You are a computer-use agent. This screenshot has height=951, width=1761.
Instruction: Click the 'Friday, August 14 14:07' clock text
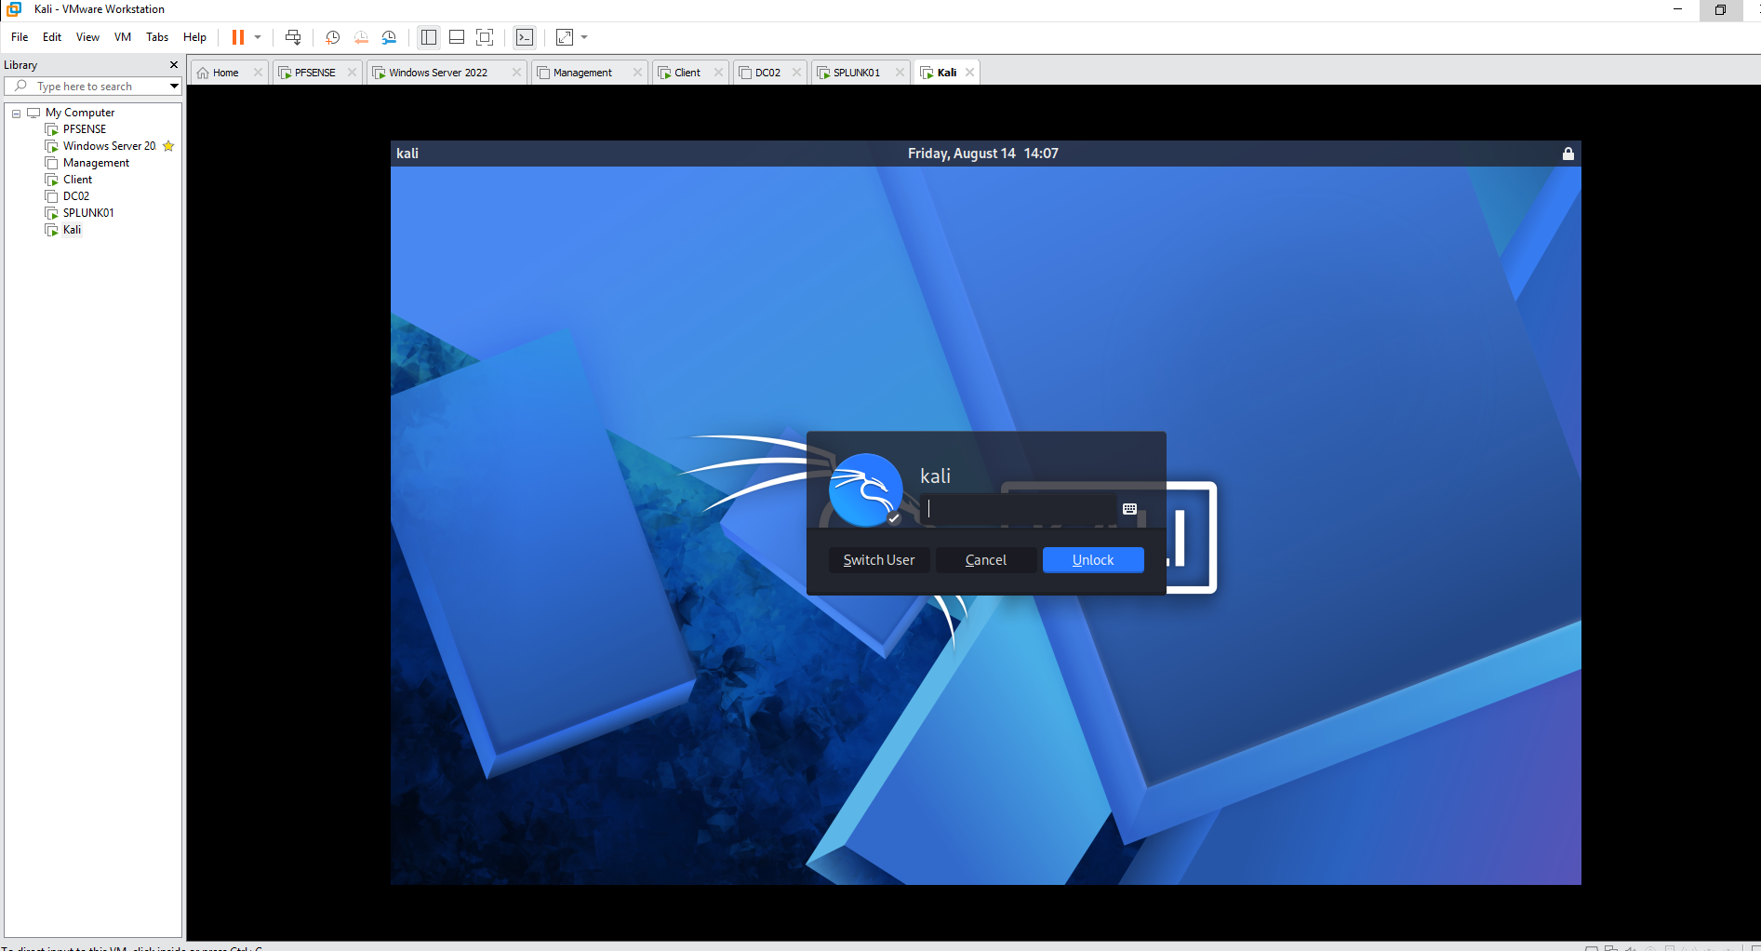click(x=983, y=154)
